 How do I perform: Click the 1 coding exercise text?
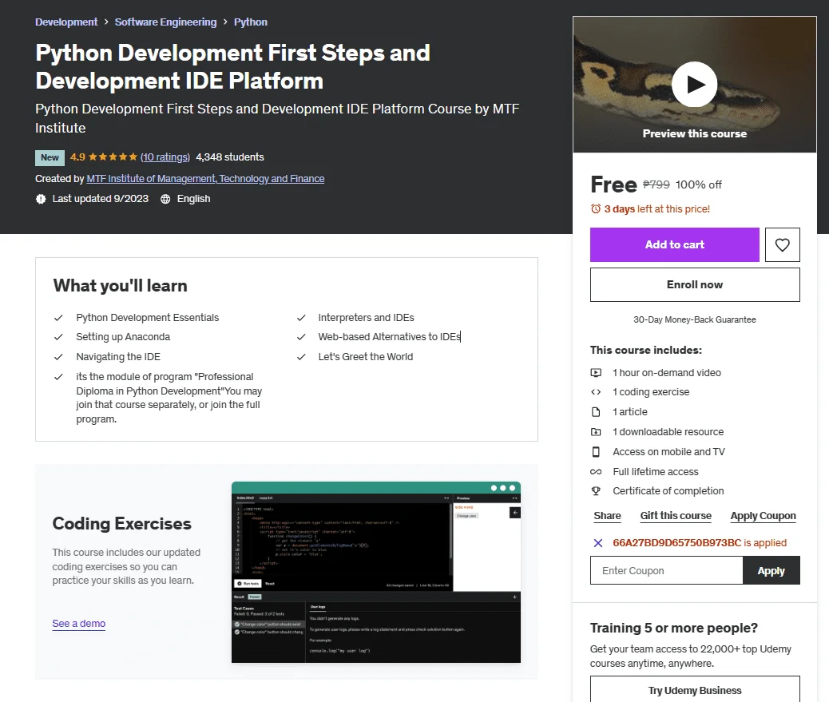tap(651, 391)
